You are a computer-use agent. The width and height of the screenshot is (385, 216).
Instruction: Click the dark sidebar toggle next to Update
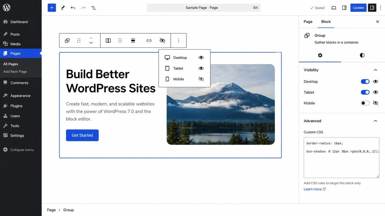pyautogui.click(x=372, y=8)
